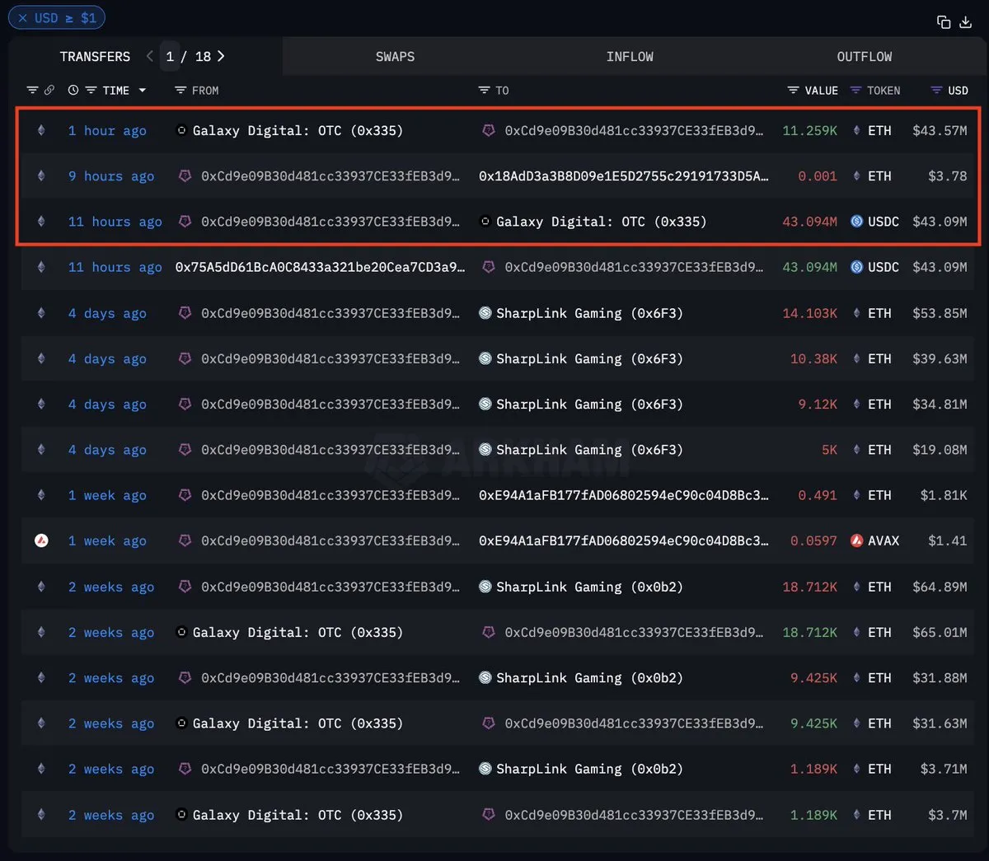Open the VALUE column filter
Image resolution: width=989 pixels, height=861 pixels.
793,90
